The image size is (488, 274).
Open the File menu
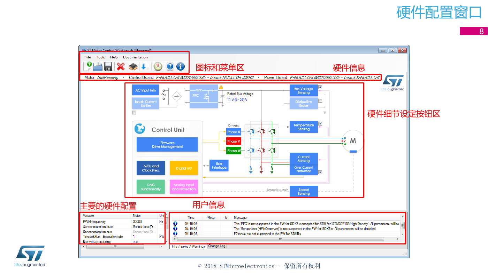click(x=88, y=57)
